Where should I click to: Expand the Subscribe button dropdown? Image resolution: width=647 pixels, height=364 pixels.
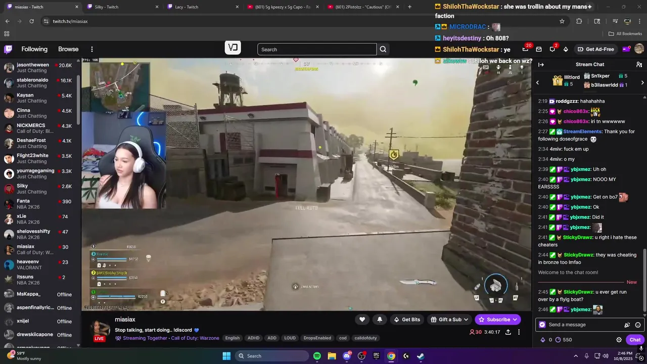click(x=515, y=320)
